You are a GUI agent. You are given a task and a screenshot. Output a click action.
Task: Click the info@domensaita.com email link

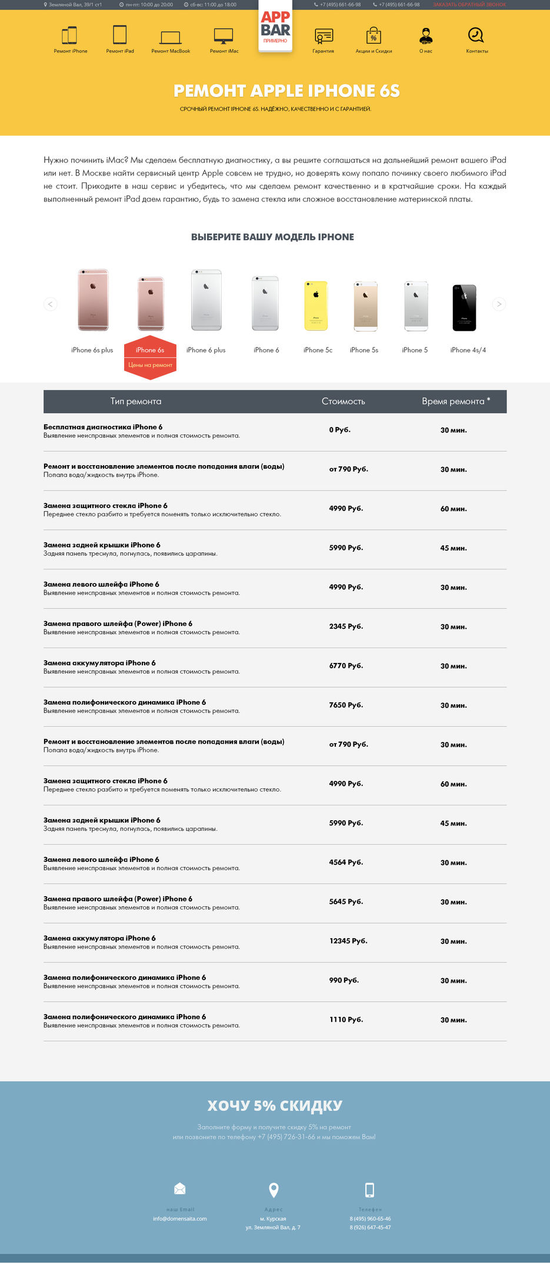pos(180,1219)
